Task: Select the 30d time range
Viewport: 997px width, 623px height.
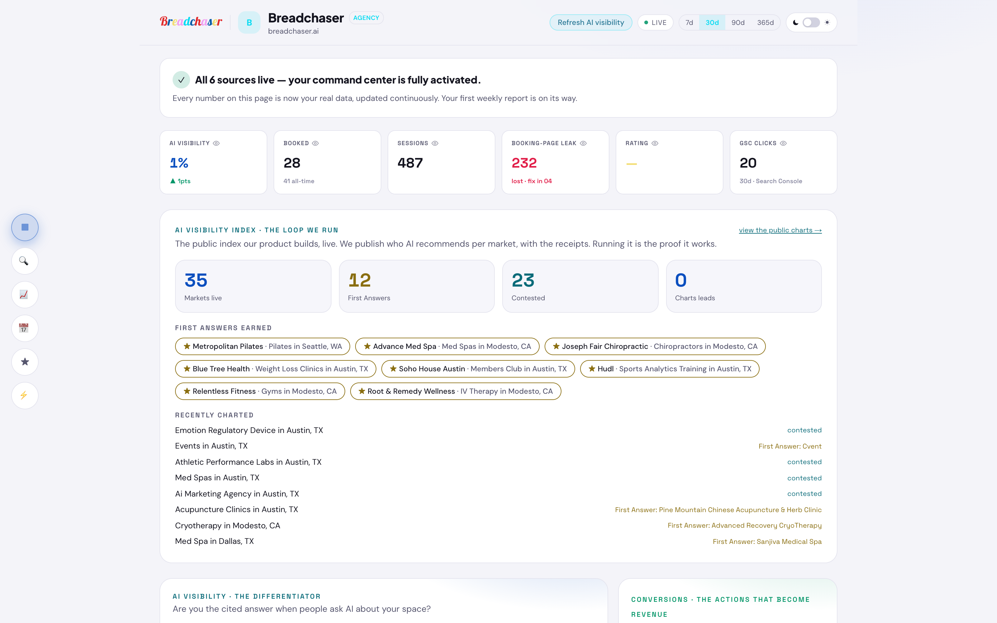Action: (712, 23)
